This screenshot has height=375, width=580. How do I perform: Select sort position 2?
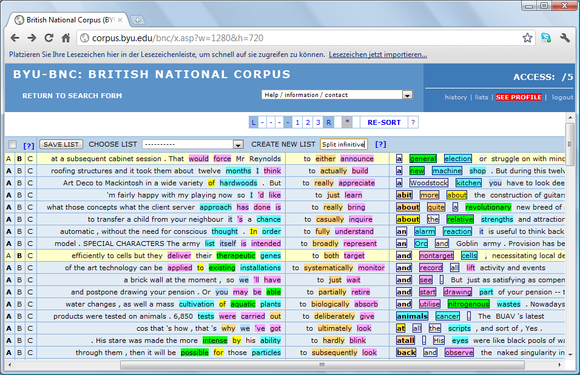308,122
